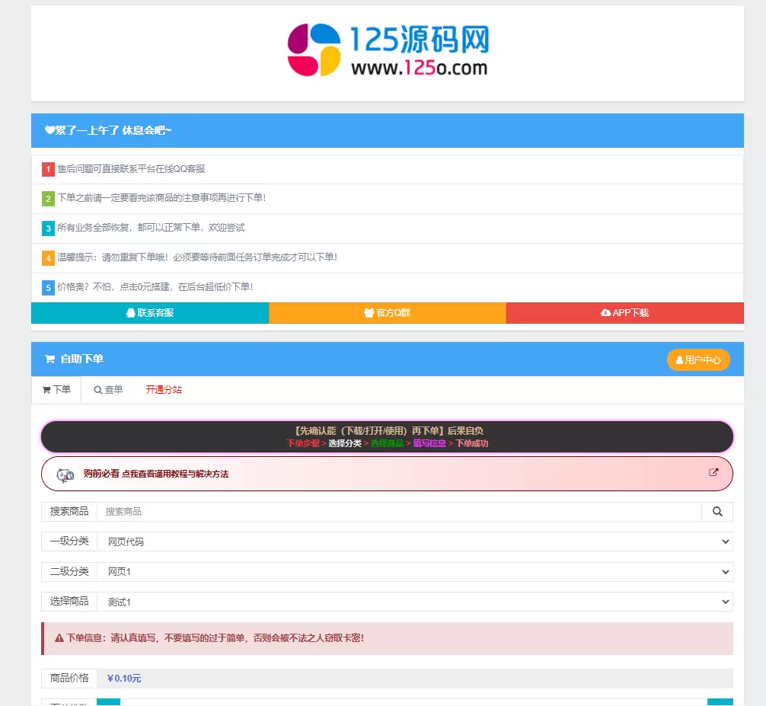This screenshot has width=766, height=706.
Task: Click the red number 1 notice badge
Action: click(48, 169)
